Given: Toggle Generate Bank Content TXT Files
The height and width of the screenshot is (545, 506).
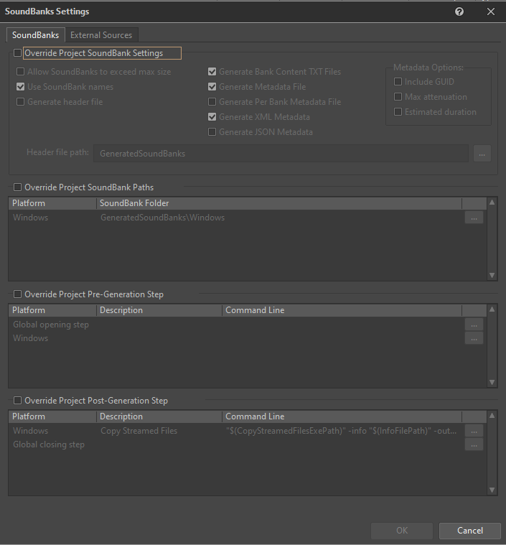Looking at the screenshot, I should click(x=212, y=72).
